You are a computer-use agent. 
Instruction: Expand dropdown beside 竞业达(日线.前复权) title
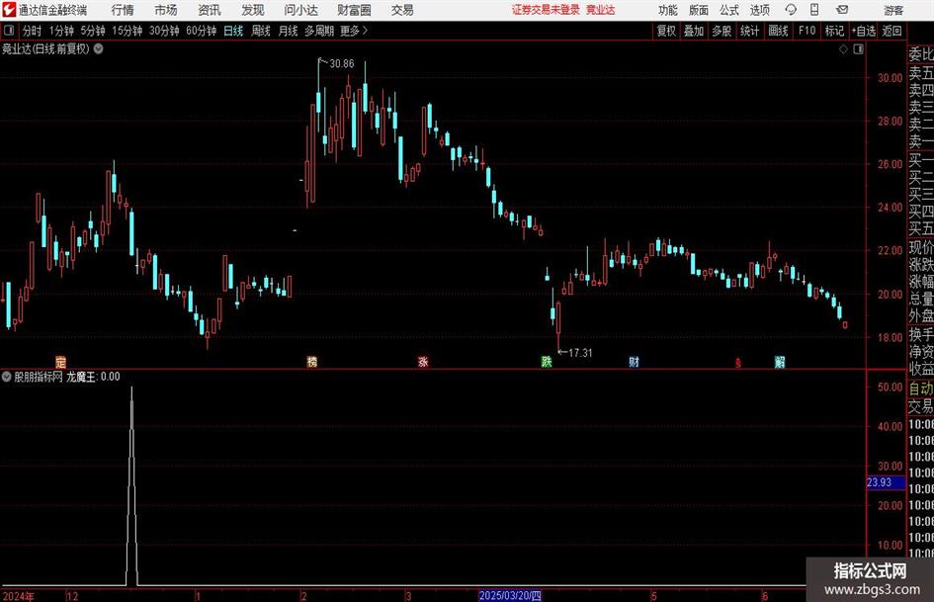tap(98, 49)
